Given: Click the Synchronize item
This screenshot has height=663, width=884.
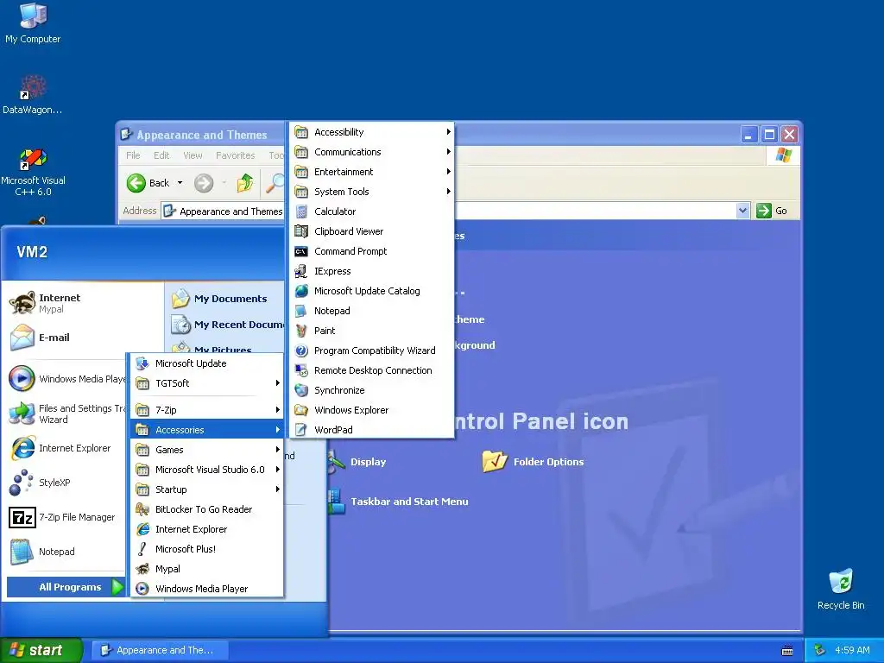Looking at the screenshot, I should tap(371, 390).
